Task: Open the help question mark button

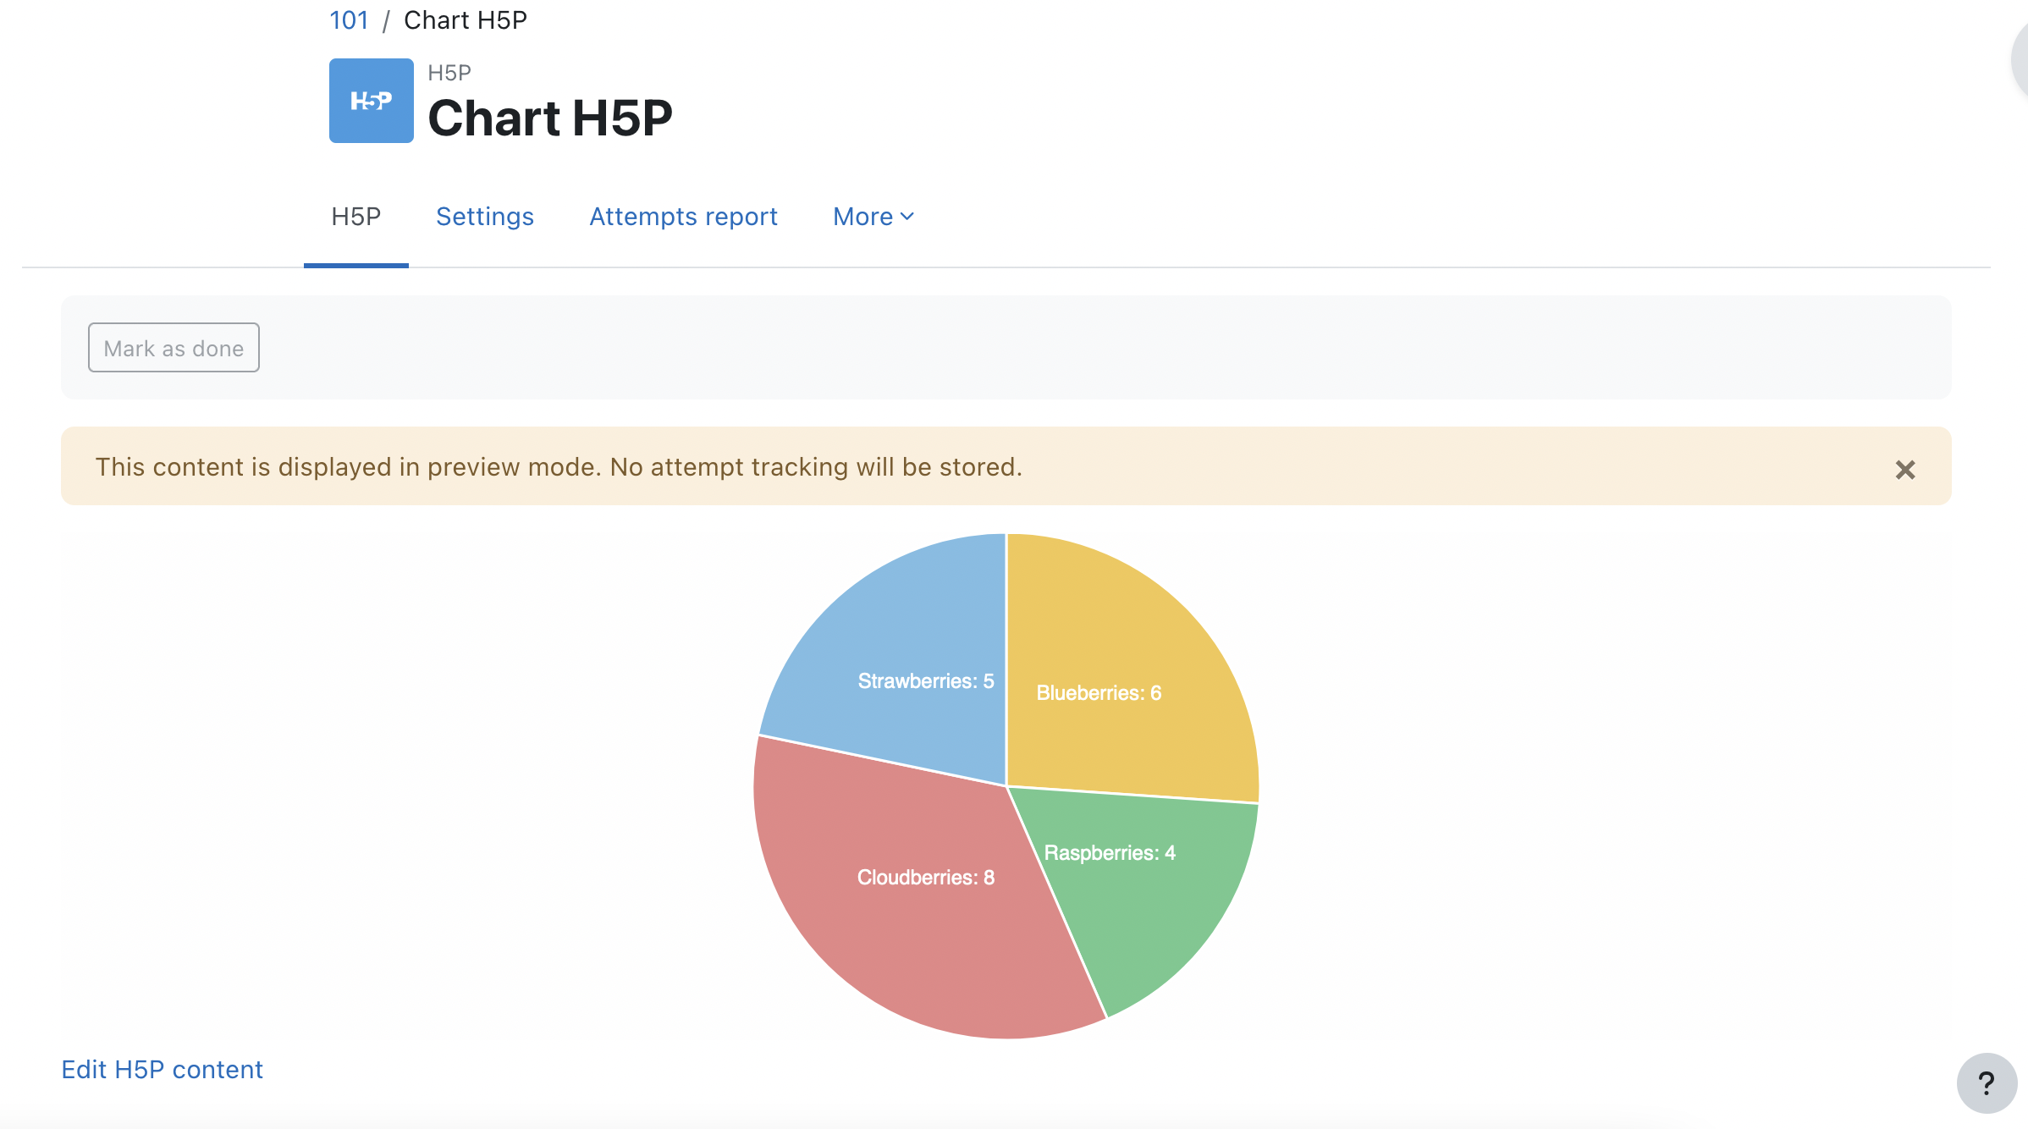Action: 1987,1082
